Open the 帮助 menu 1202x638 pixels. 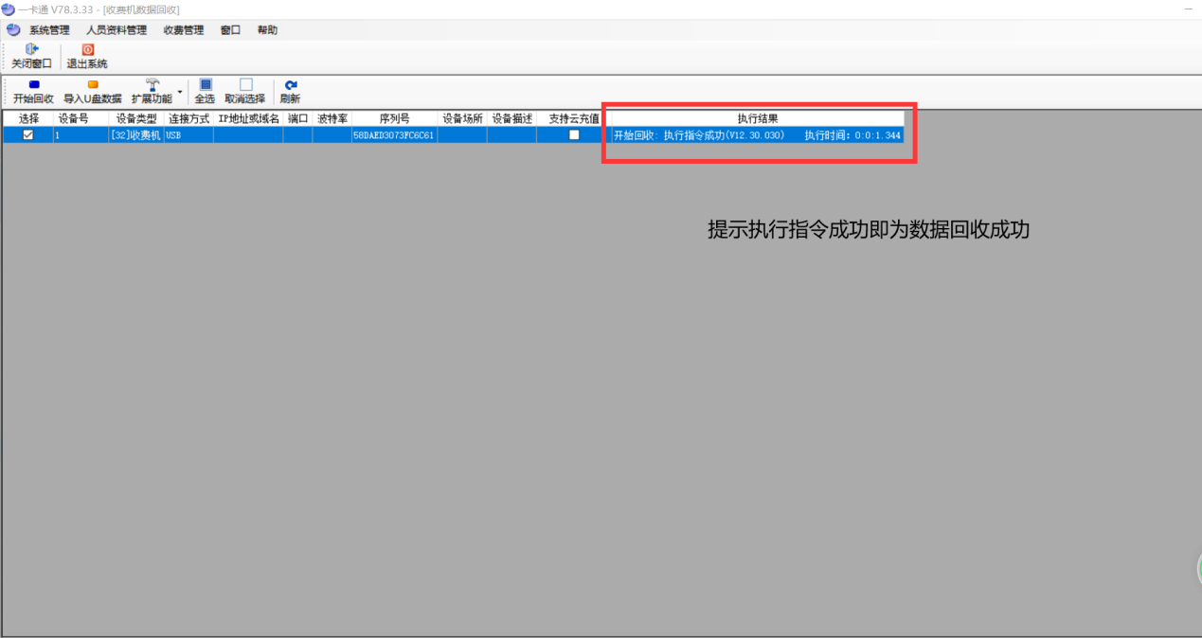coord(267,30)
